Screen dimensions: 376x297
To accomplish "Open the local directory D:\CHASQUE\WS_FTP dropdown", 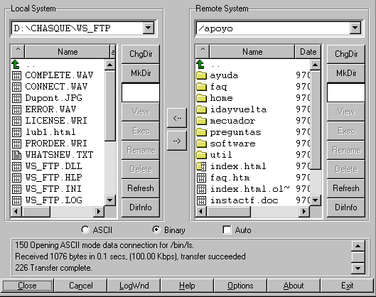I will [149, 28].
